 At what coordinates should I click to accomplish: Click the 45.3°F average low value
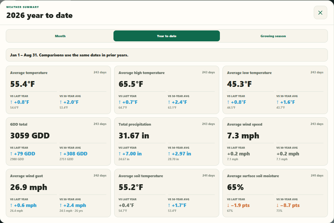click(x=239, y=84)
